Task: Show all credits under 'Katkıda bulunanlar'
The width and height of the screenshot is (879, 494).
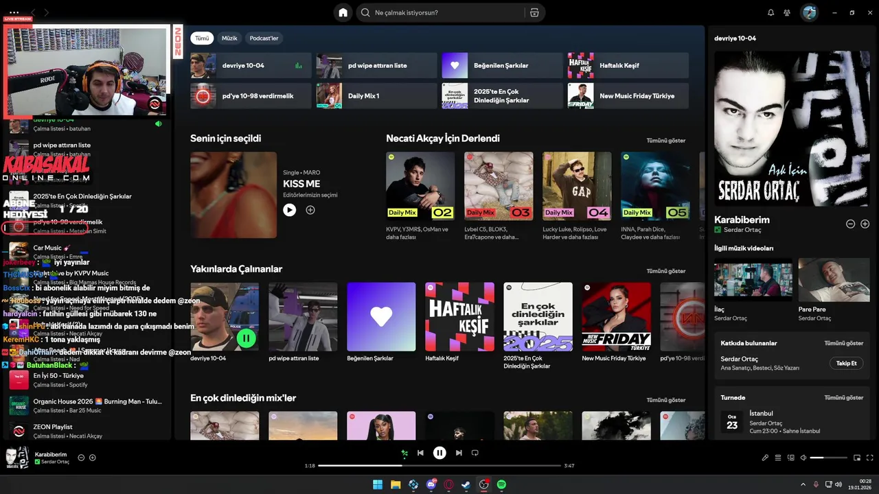Action: [x=844, y=343]
